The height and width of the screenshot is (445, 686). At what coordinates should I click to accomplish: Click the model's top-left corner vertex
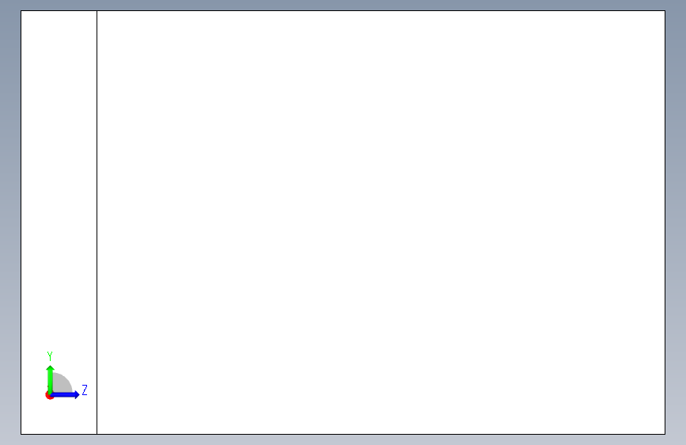click(x=21, y=10)
